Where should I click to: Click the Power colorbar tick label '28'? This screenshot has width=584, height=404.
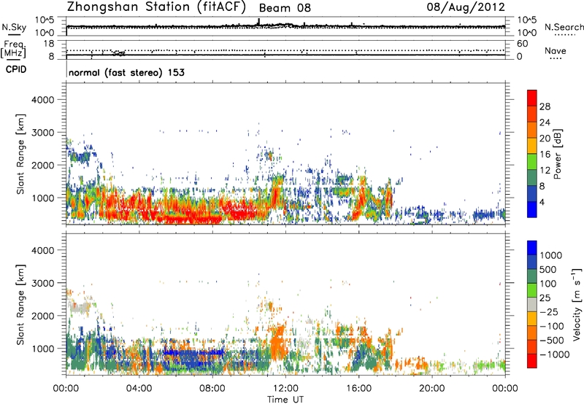[x=545, y=106]
